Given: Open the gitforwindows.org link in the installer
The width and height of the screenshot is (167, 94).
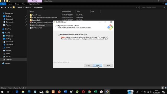Looking at the screenshot, I should [61, 62].
